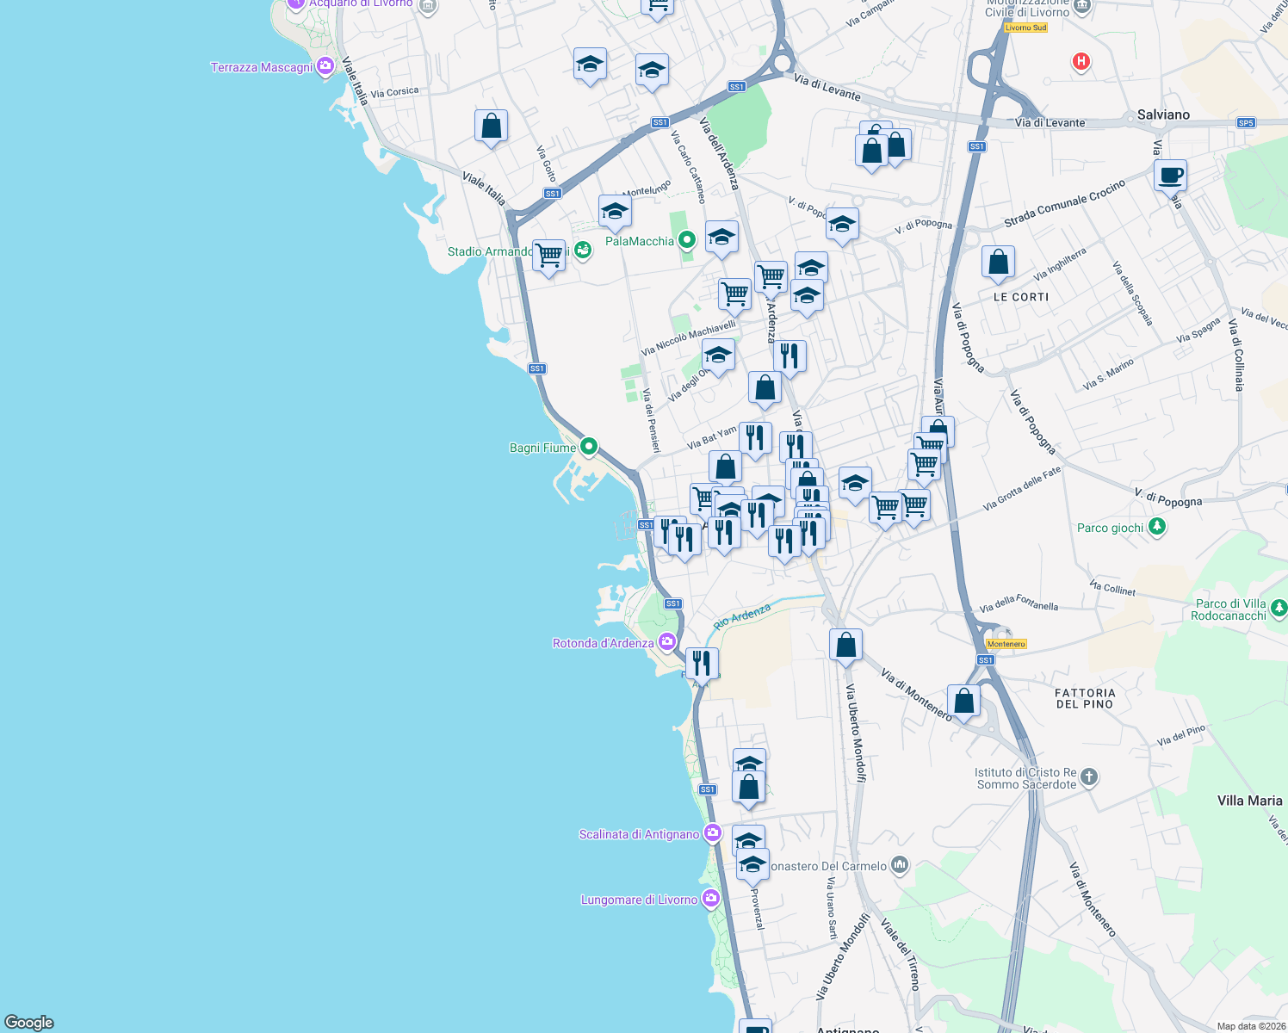Click the green tree icon near Parco giochi
The width and height of the screenshot is (1288, 1033).
1157,526
